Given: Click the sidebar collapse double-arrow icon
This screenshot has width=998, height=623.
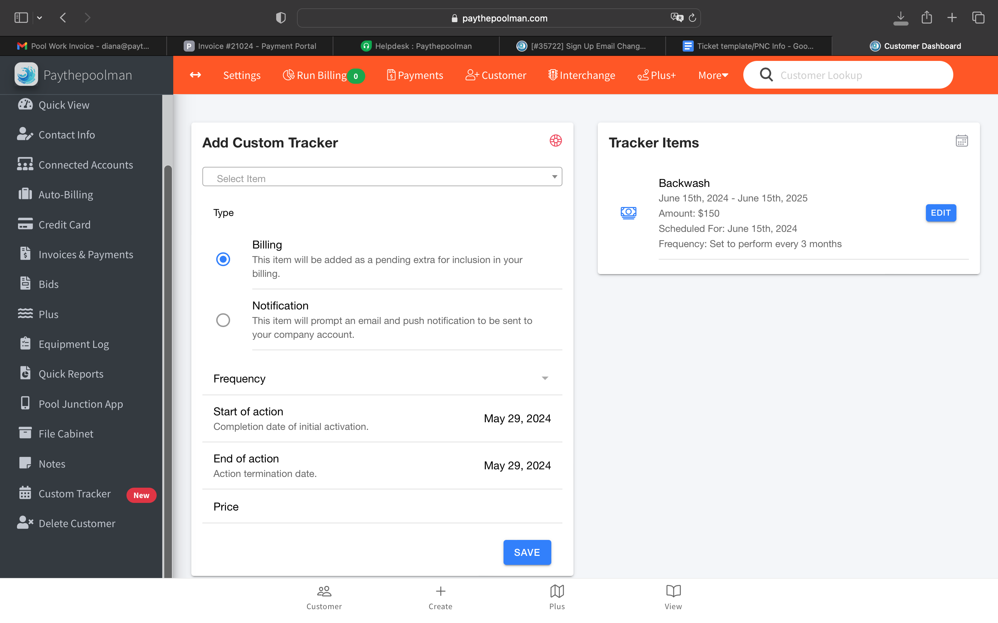Looking at the screenshot, I should (195, 75).
